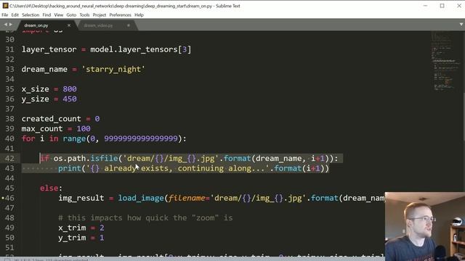Click the 'else:' keyword on line 45
465x261 pixels.
click(x=52, y=188)
